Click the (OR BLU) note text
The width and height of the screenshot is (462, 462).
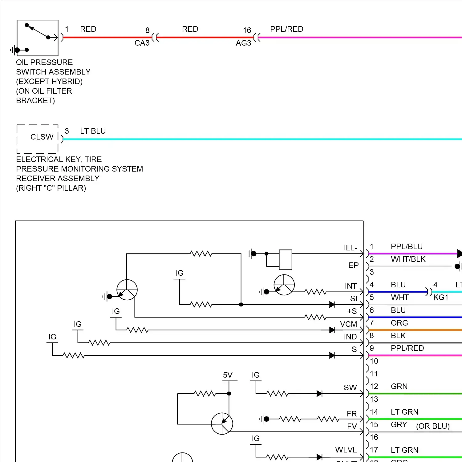[433, 426]
